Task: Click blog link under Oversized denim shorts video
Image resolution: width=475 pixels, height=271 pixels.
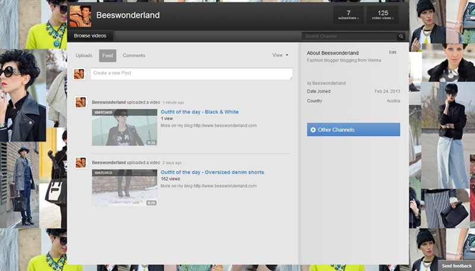Action: [x=225, y=186]
